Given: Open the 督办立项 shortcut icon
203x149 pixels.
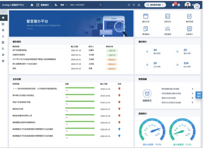Looking at the screenshot, I should point(146,17).
